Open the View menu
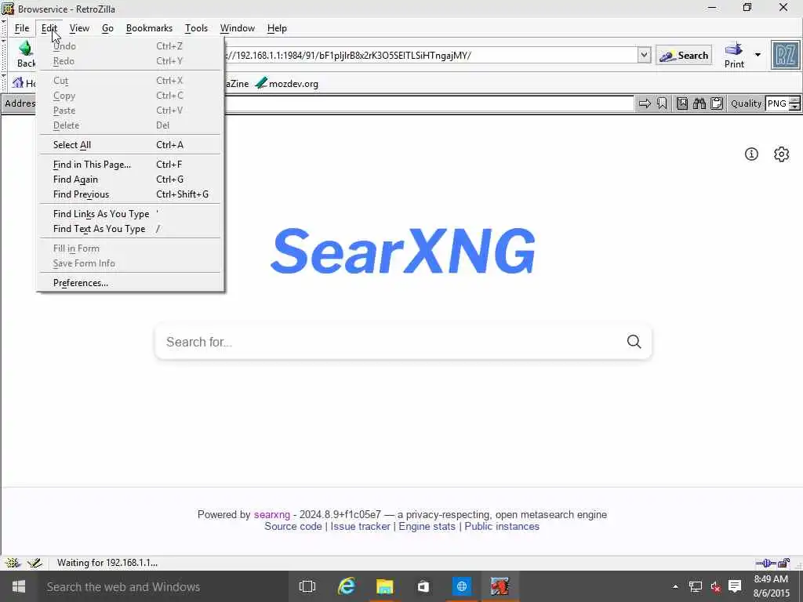 79,28
